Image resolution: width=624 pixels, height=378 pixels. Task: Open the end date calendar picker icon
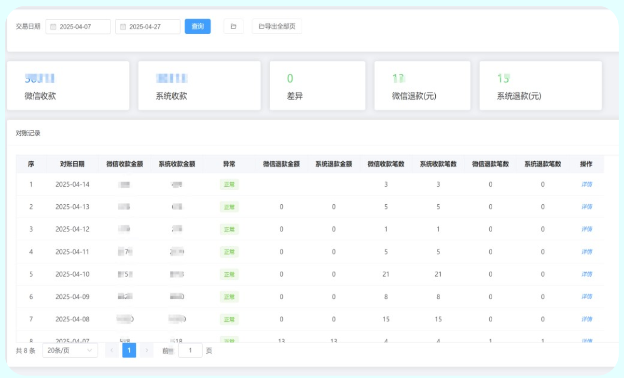tap(123, 27)
